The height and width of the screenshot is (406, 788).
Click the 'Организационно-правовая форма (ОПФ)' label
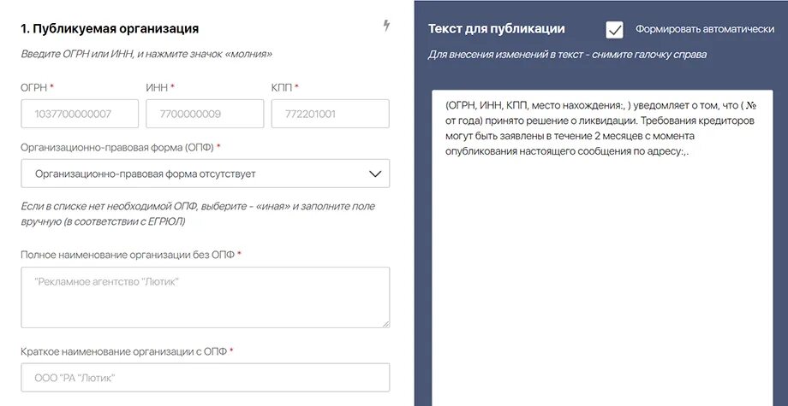tap(121, 147)
